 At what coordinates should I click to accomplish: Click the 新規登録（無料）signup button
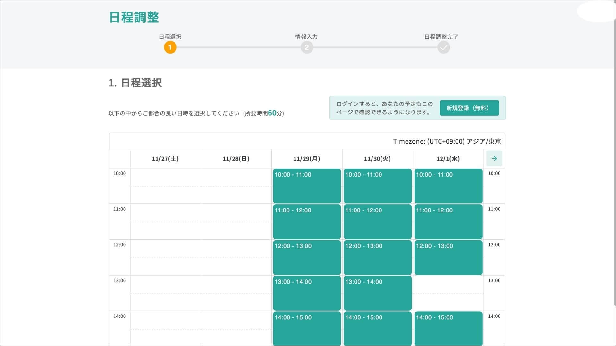pyautogui.click(x=469, y=108)
